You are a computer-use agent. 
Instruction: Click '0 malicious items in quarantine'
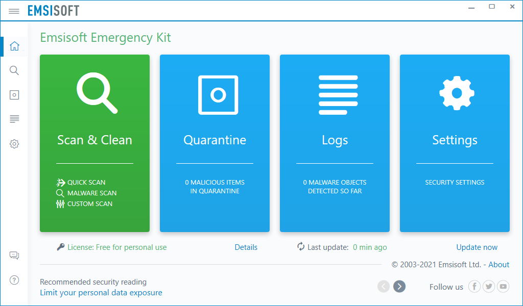[215, 187]
